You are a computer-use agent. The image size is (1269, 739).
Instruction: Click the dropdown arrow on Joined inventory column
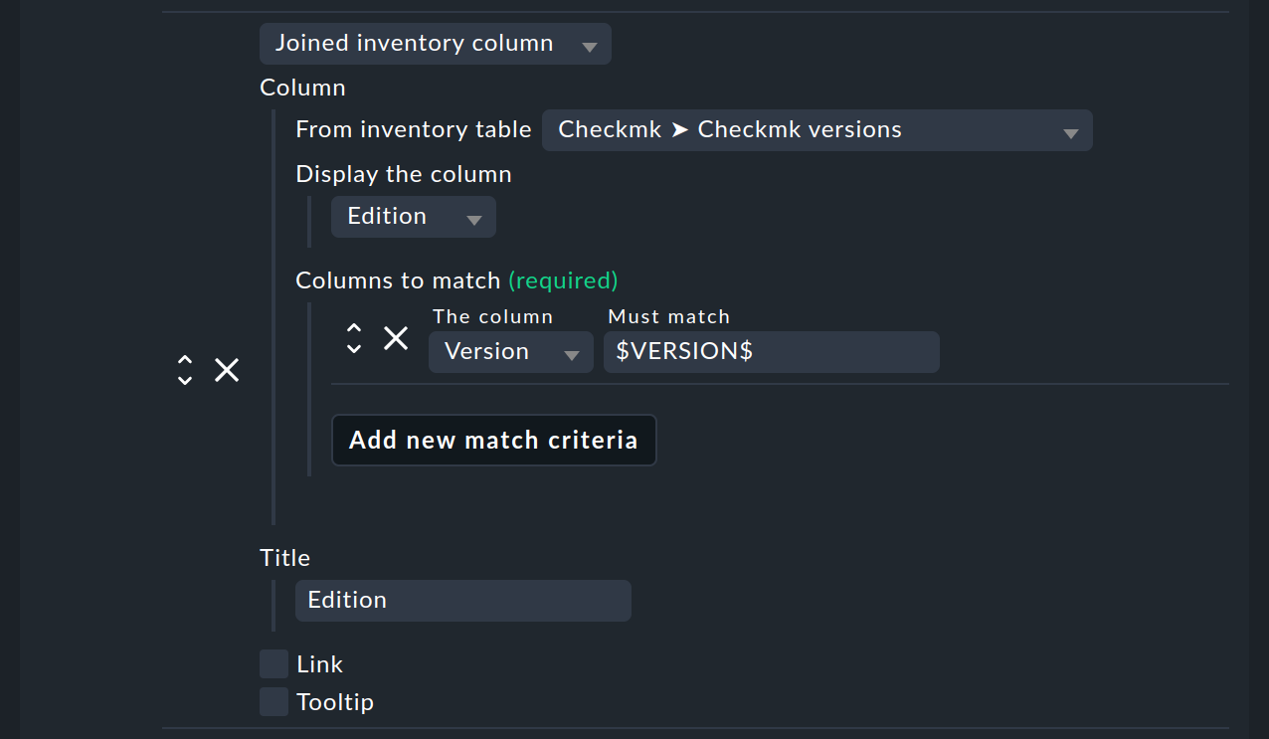pyautogui.click(x=589, y=43)
